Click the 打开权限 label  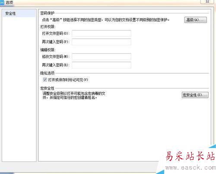pyautogui.click(x=48, y=27)
